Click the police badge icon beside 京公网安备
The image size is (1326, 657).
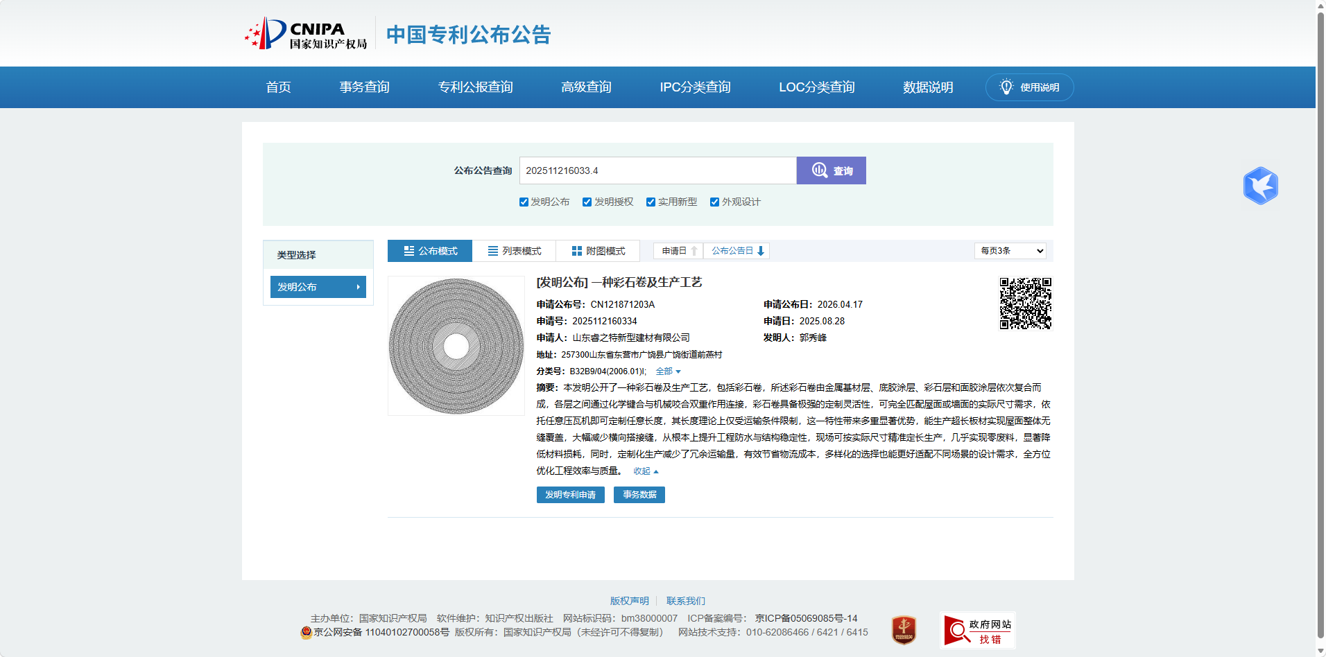pos(306,632)
